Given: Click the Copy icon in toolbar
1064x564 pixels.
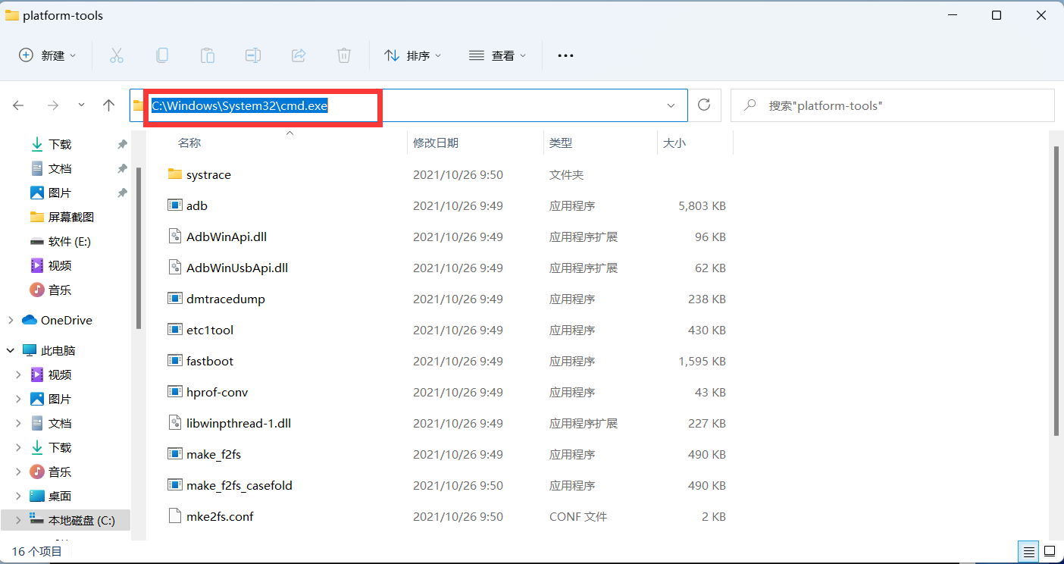Looking at the screenshot, I should pos(161,55).
